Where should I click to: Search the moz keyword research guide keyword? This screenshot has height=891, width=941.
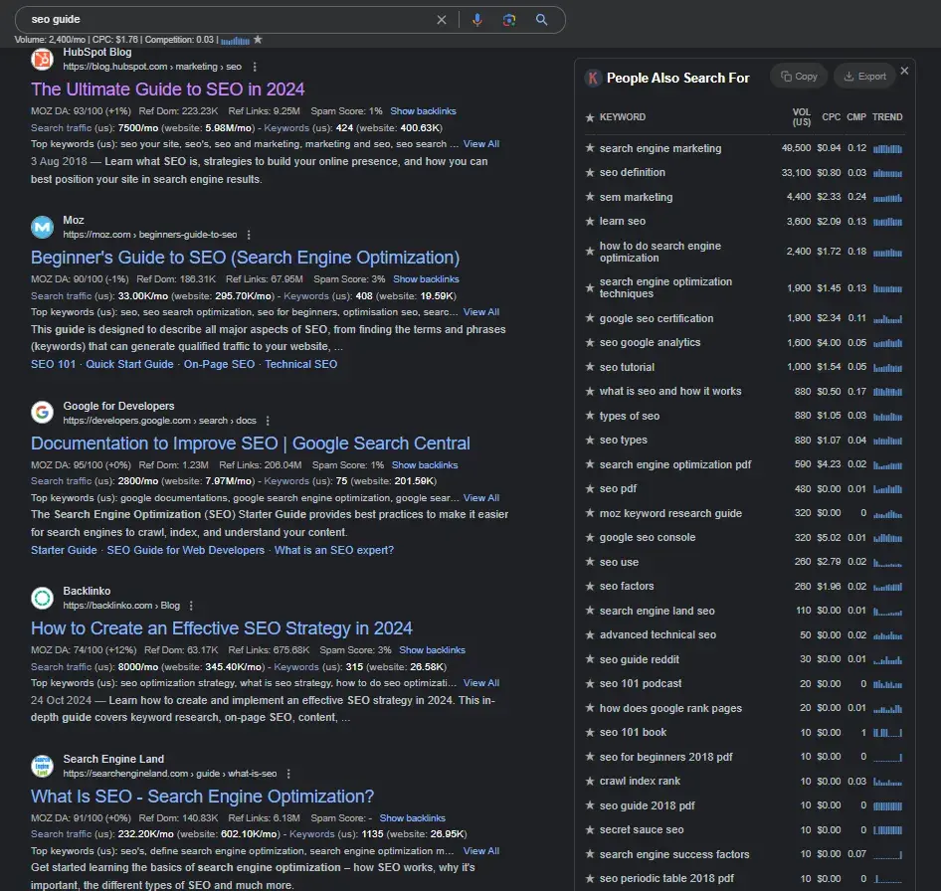(670, 513)
